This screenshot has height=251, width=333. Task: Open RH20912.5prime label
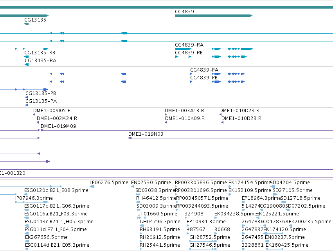160,237
